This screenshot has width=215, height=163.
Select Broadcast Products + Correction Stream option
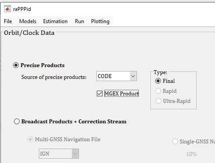(17, 121)
